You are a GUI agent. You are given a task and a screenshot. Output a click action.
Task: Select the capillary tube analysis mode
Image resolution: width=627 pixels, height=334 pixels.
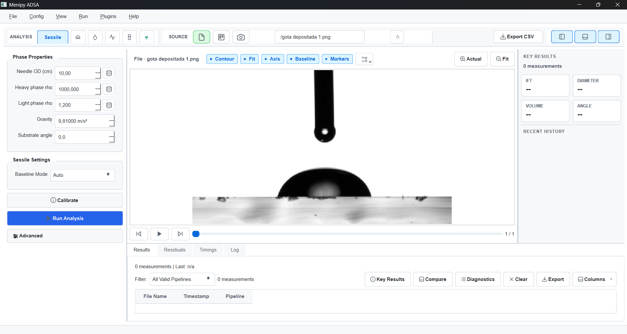(x=130, y=37)
